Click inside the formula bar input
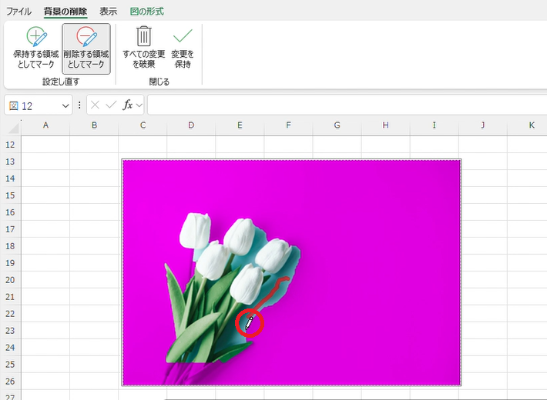 (x=347, y=105)
